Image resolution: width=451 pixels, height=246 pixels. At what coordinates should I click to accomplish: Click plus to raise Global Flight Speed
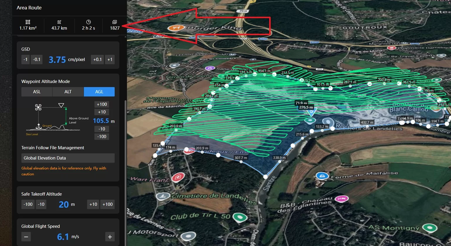(110, 237)
